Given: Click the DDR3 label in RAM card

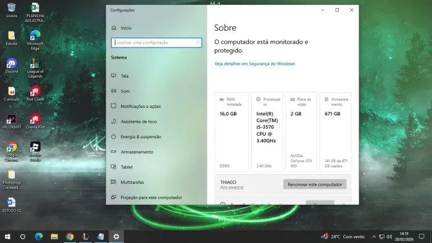Looking at the screenshot, I should tap(224, 166).
